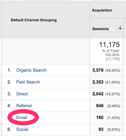Screen dimensions: 126x140
Task: Select the 1.43% percentage value
Action: tap(114, 118)
